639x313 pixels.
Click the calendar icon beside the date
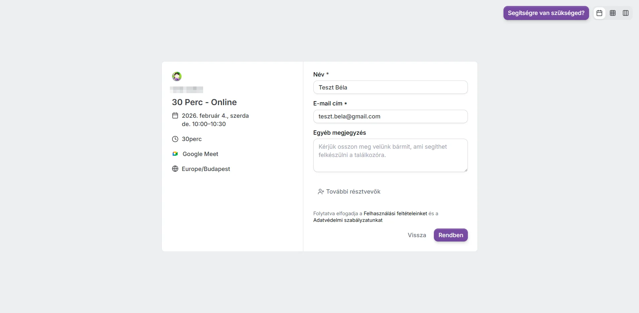click(x=175, y=116)
